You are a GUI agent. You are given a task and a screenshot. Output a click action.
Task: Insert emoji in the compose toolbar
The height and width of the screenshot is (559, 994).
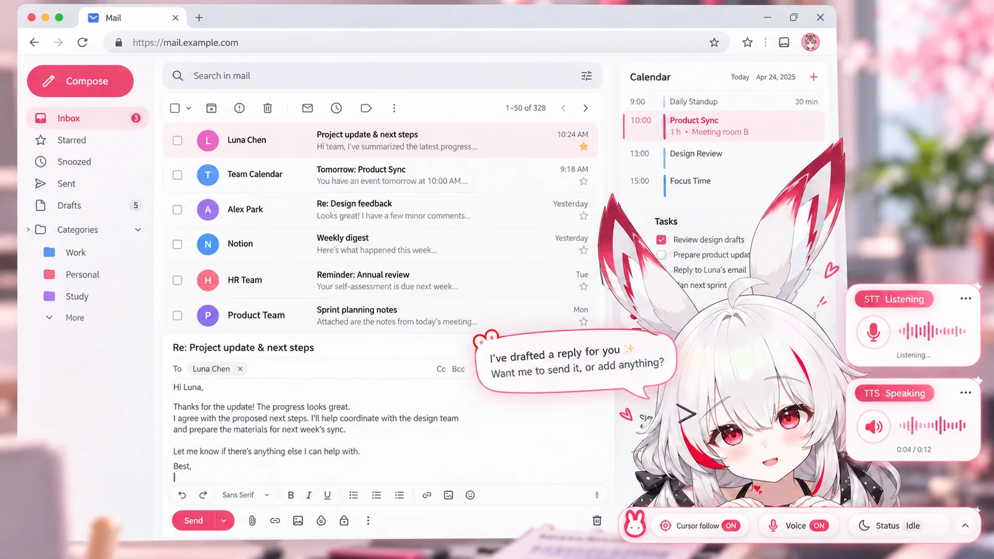click(x=470, y=495)
